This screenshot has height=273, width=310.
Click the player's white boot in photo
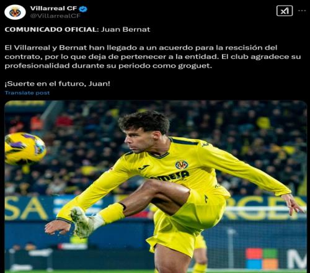83,222
